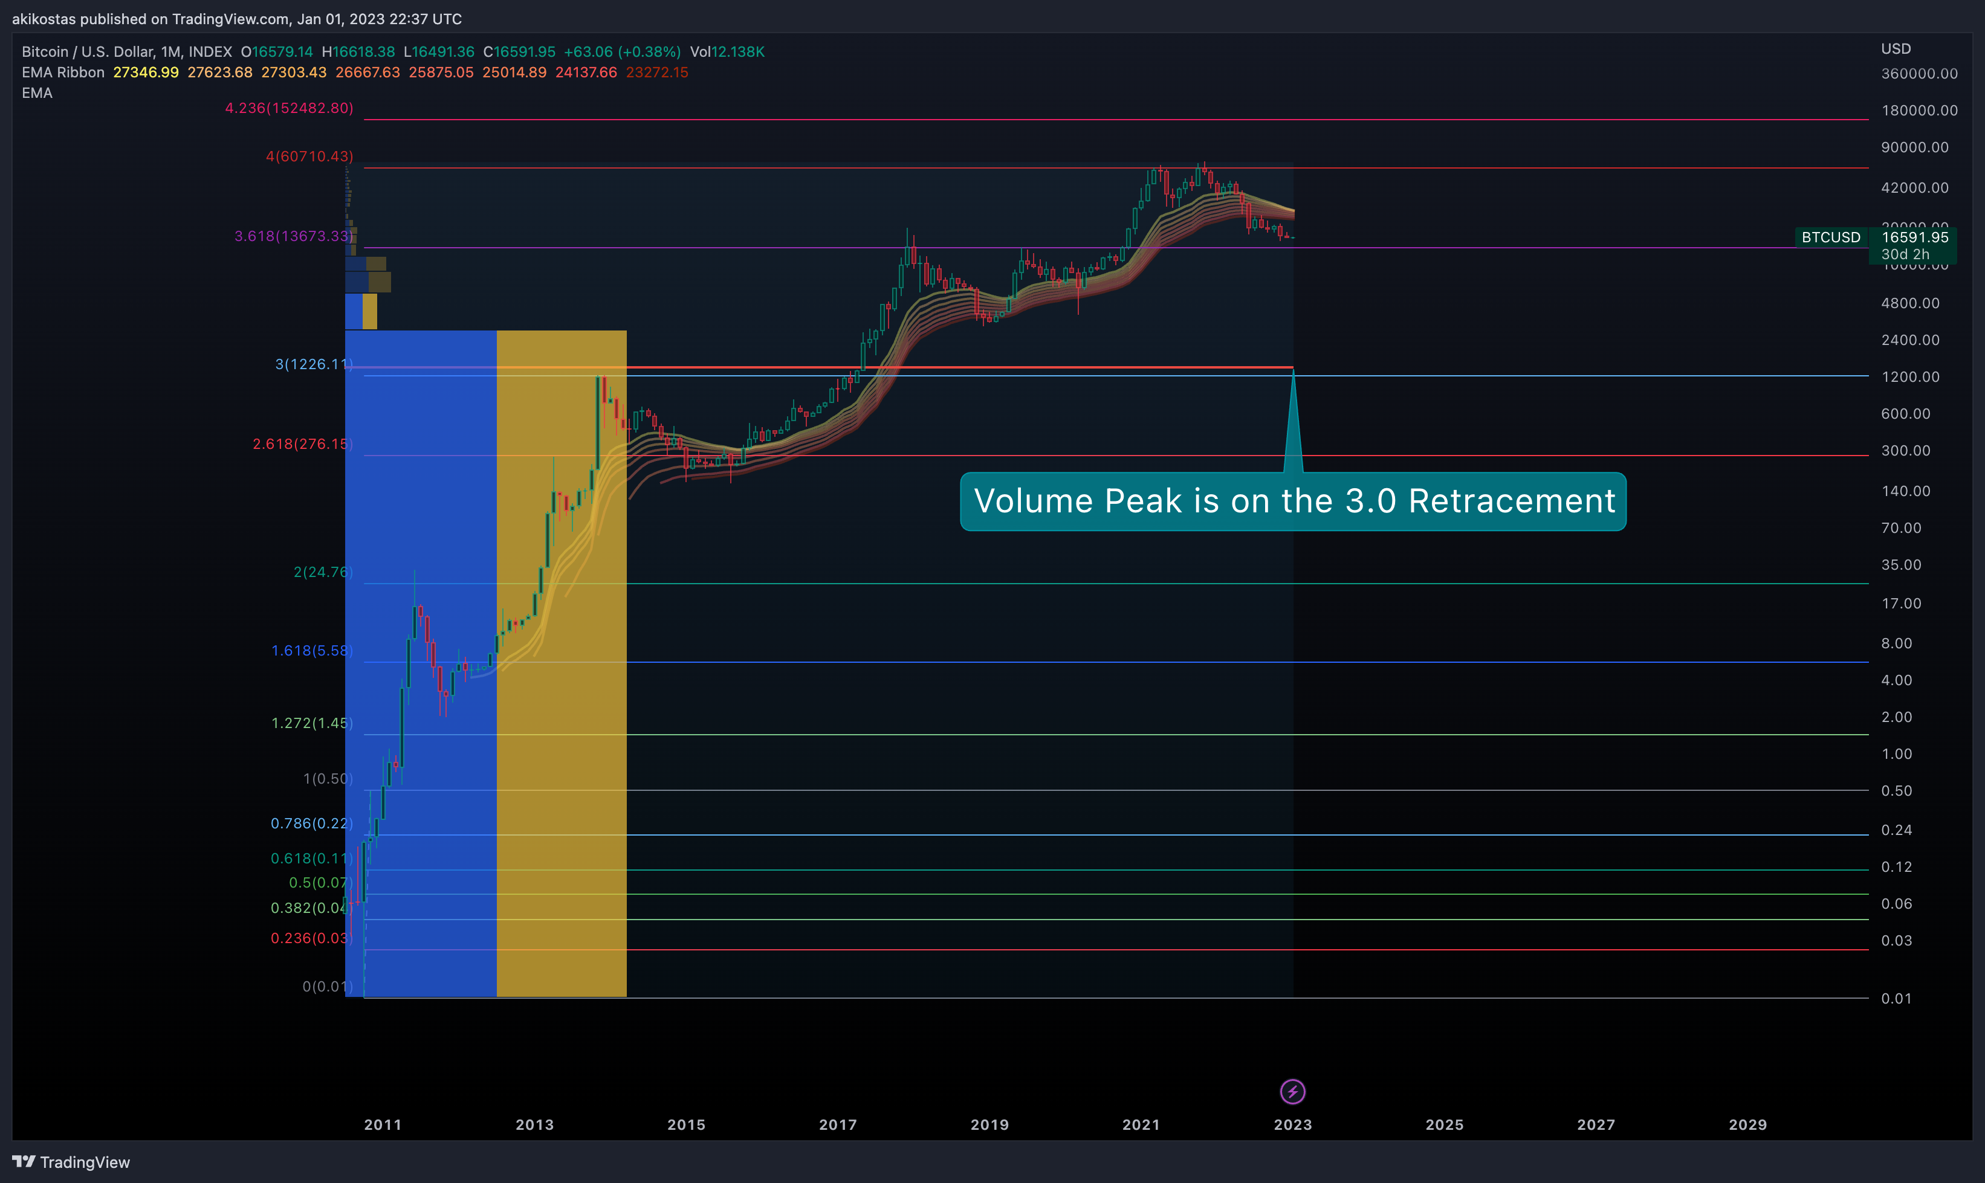The width and height of the screenshot is (1985, 1183).
Task: Click the 2017 label on time axis
Action: [x=837, y=1125]
